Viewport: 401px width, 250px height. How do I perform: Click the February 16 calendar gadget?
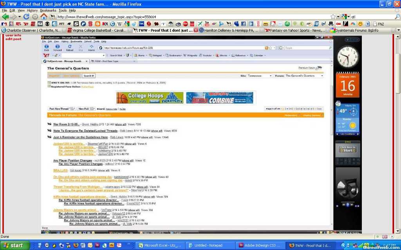pos(347,86)
